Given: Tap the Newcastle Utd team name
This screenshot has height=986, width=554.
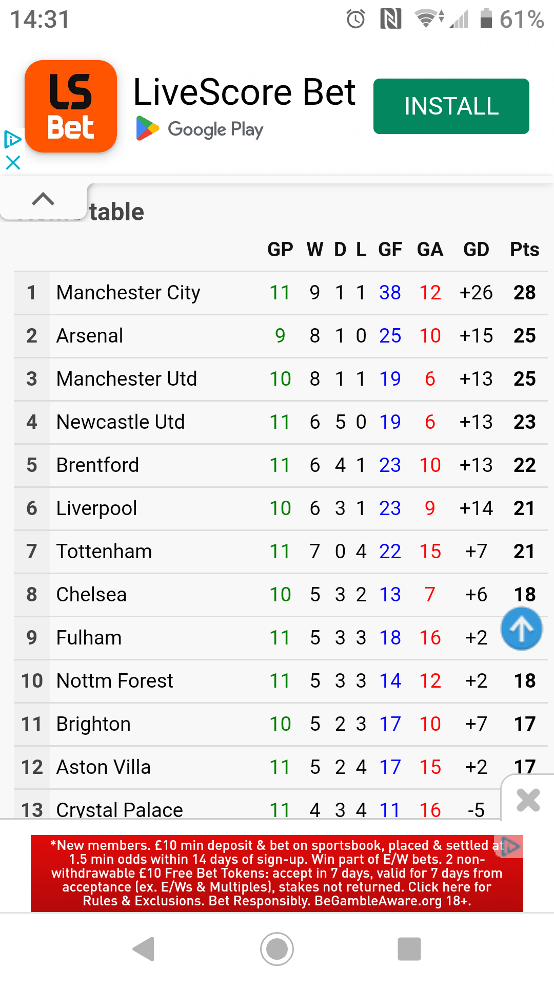Looking at the screenshot, I should tap(121, 422).
